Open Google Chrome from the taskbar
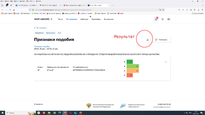Image resolution: width=205 pixels, height=115 pixels. tap(54, 113)
